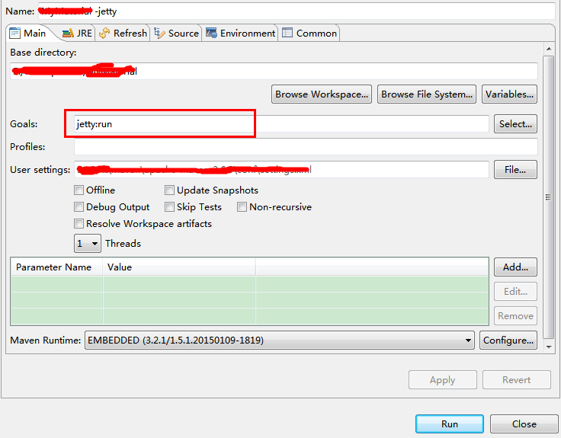Click the Base directory text field
The width and height of the screenshot is (561, 438).
[274, 71]
